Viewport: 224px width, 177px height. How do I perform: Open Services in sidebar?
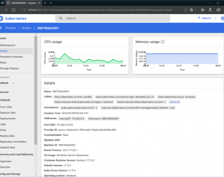pos(5,167)
